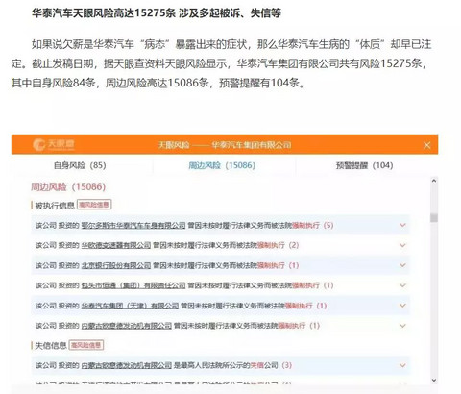Expand the 包头市恒通(集团) row chevron
The height and width of the screenshot is (394, 461).
(x=402, y=285)
